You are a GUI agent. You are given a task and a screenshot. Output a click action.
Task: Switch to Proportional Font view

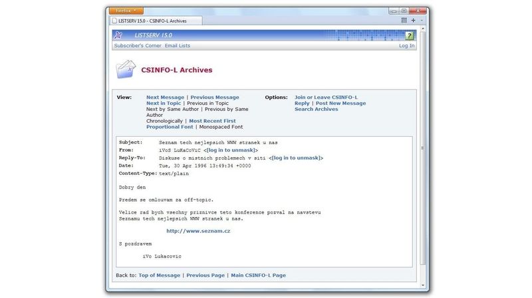pos(170,127)
